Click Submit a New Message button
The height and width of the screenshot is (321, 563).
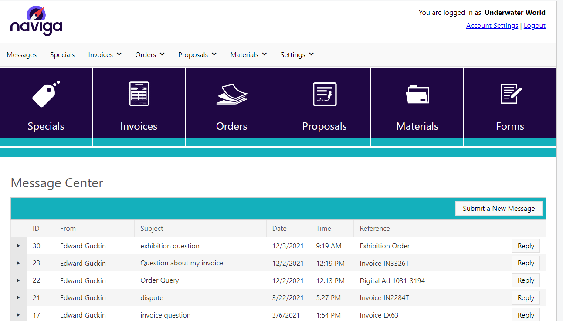tap(499, 209)
